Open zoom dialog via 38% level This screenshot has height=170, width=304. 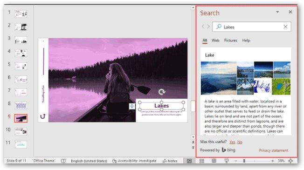click(281, 161)
